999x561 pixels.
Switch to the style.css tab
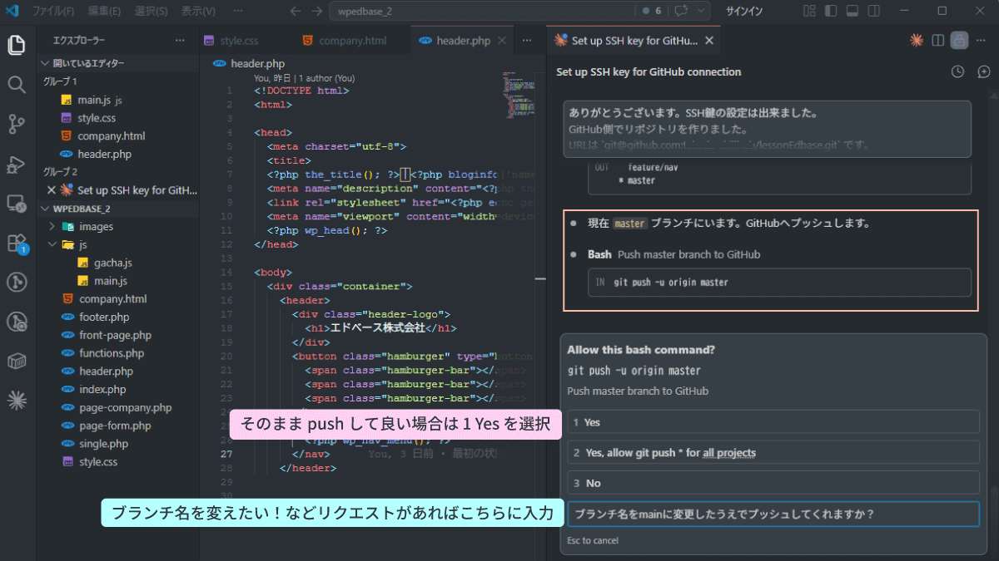(x=240, y=40)
